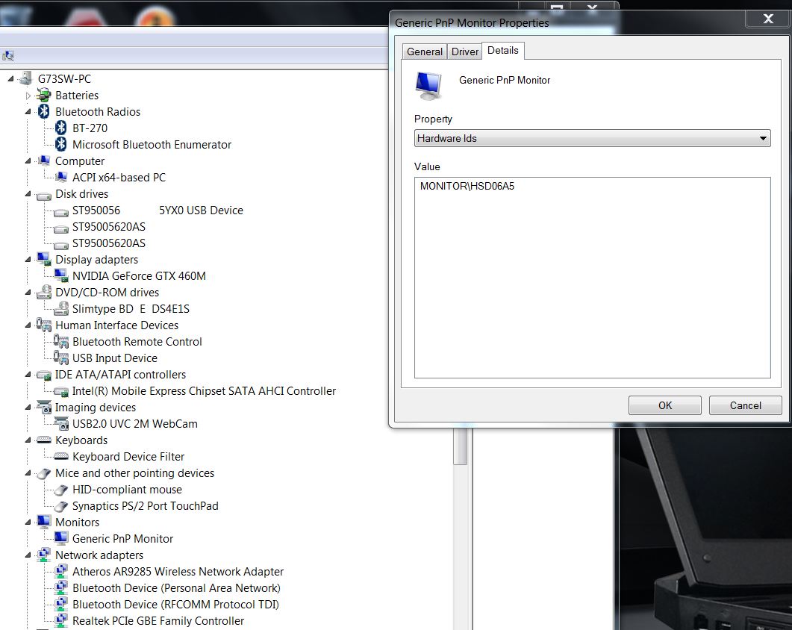Collapse the Monitors category
The width and height of the screenshot is (792, 630).
pos(28,523)
